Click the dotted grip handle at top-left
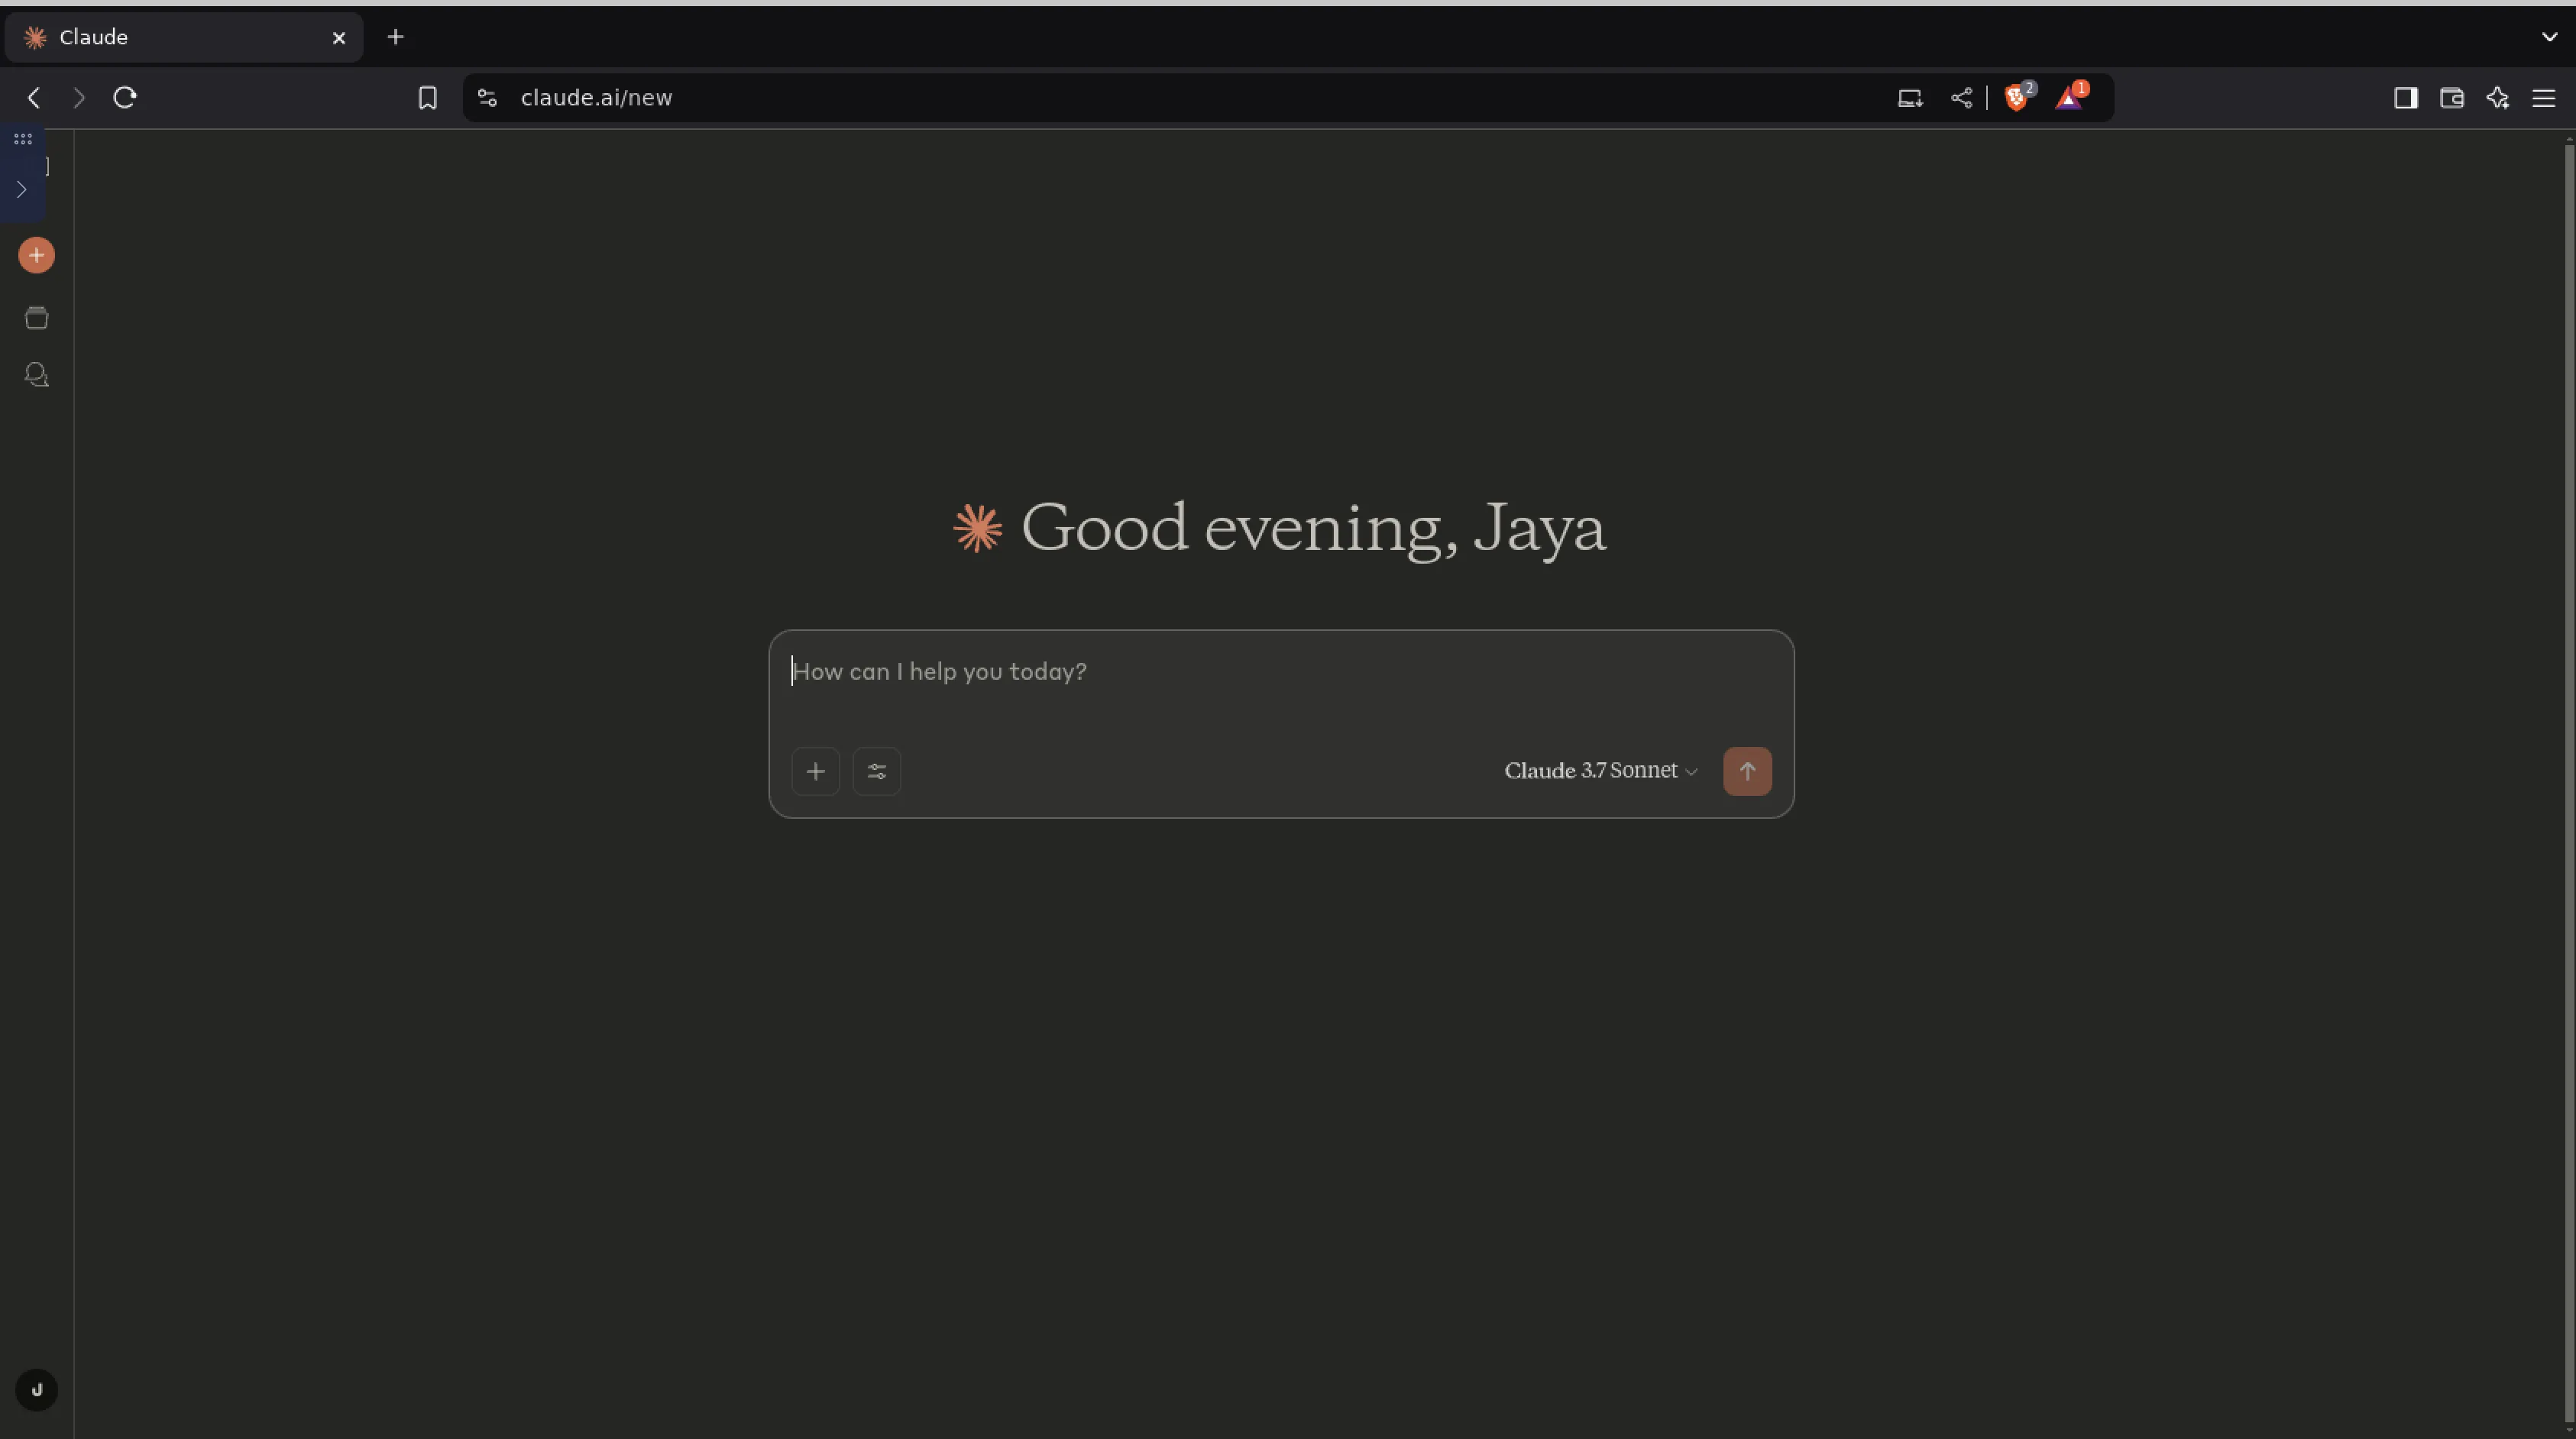Image resolution: width=2576 pixels, height=1439 pixels. click(23, 139)
